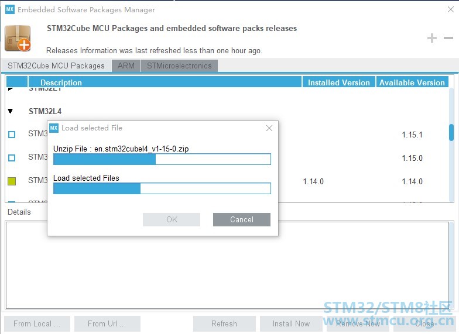Click the minus collapse-all icon
This screenshot has height=334, width=459.
pos(448,38)
